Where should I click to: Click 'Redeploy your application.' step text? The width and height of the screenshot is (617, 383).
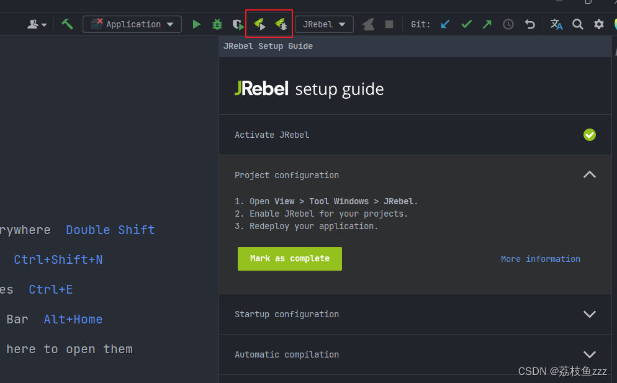[x=313, y=226]
